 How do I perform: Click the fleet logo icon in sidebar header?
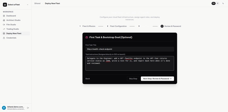point(5,5)
